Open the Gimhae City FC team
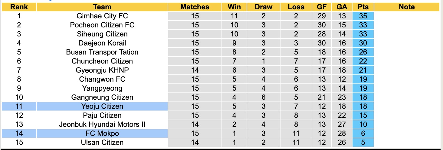Screen dimensions: 443x150 pos(102,16)
